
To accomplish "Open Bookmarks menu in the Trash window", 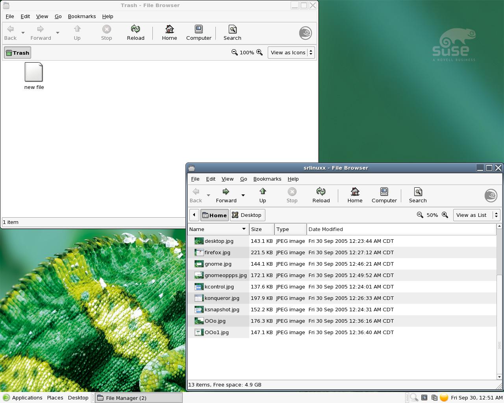I will [82, 16].
